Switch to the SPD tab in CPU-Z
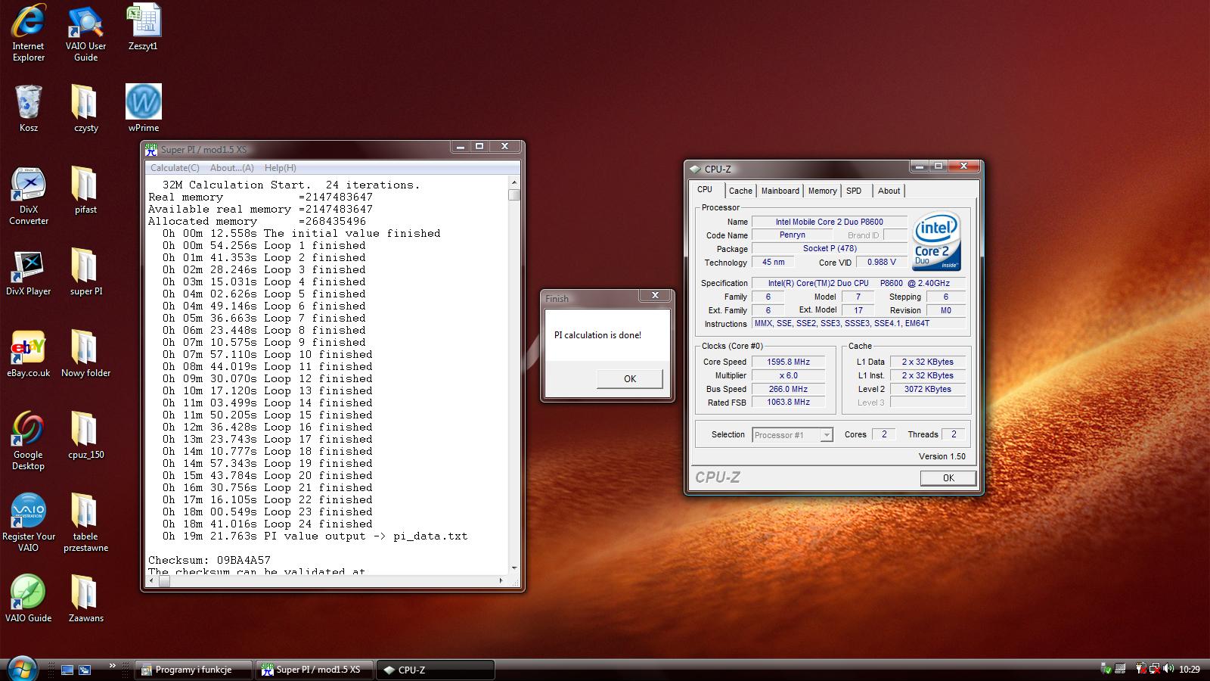The height and width of the screenshot is (681, 1210). tap(854, 191)
